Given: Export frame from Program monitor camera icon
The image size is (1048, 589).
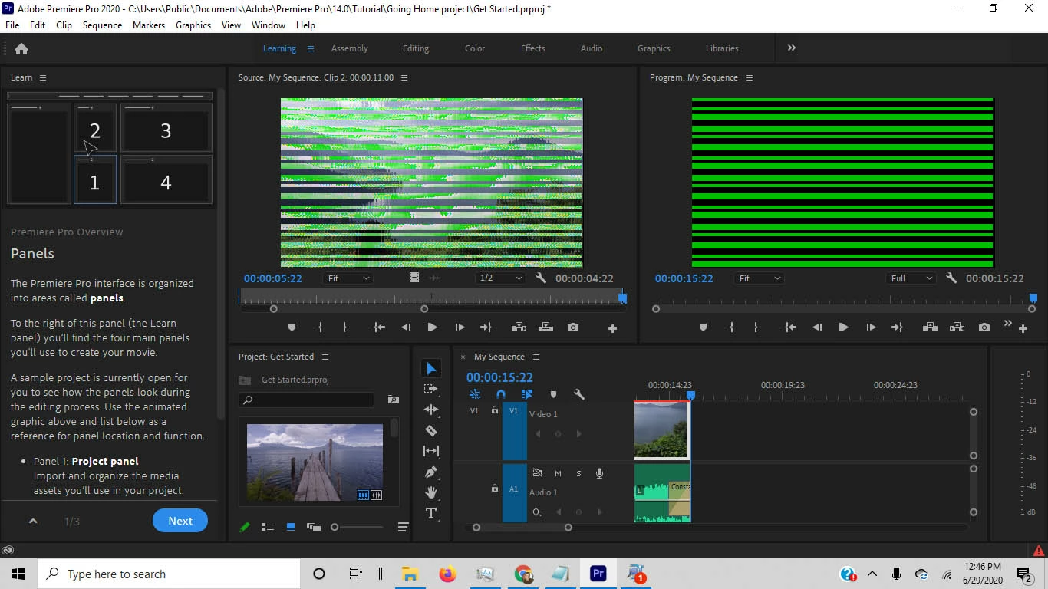Looking at the screenshot, I should 984,327.
